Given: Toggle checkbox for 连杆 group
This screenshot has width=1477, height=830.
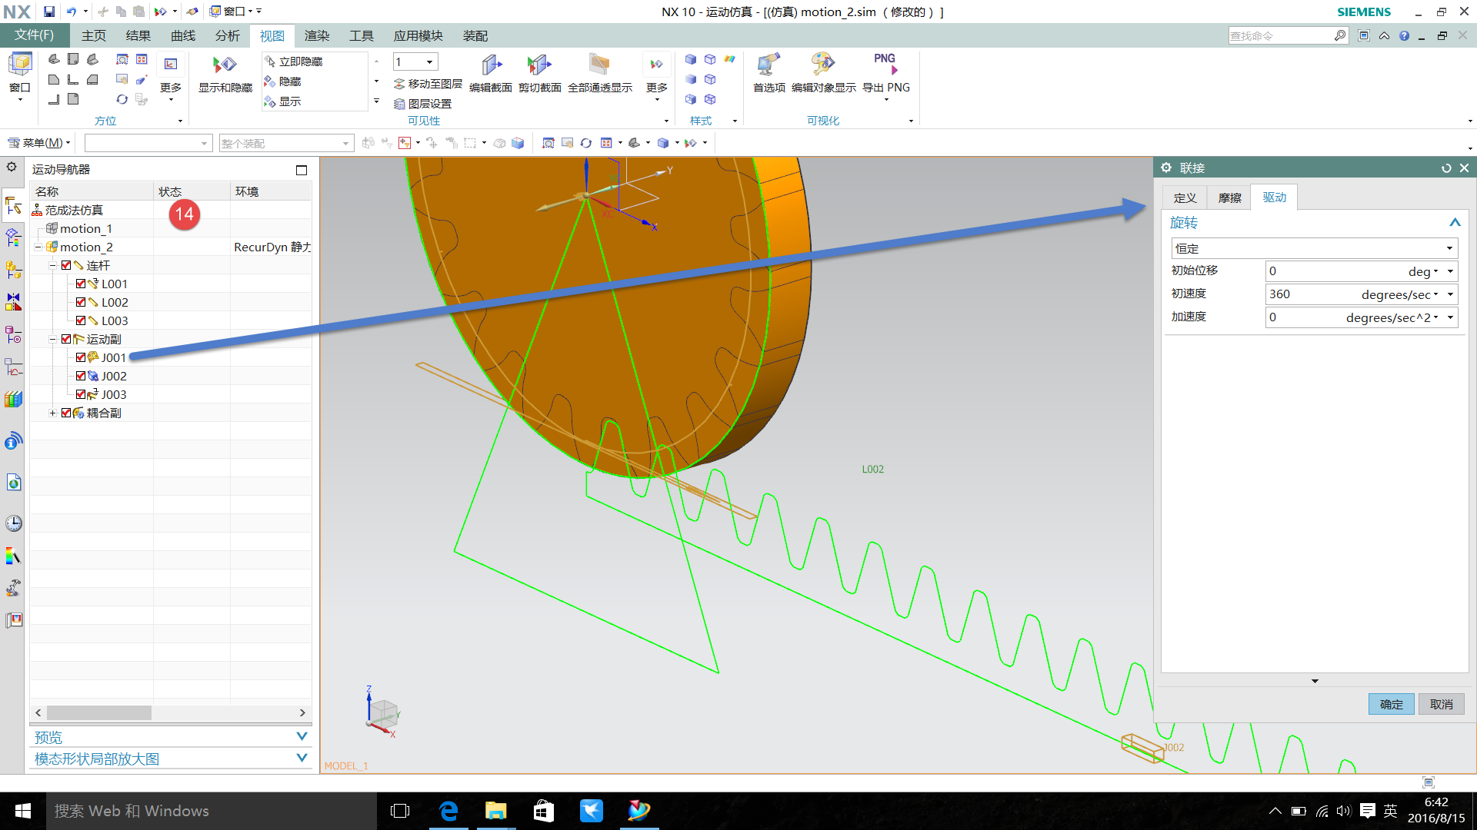Looking at the screenshot, I should [x=66, y=265].
